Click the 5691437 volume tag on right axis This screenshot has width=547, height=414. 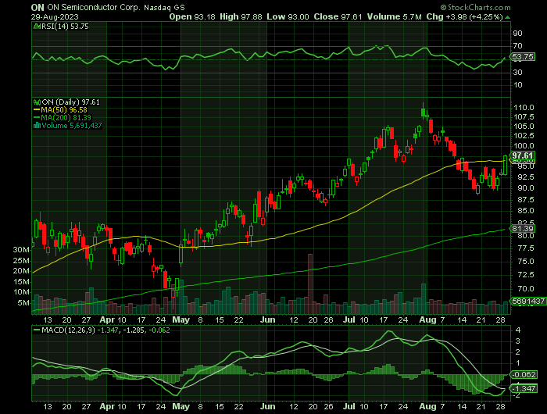click(x=529, y=301)
